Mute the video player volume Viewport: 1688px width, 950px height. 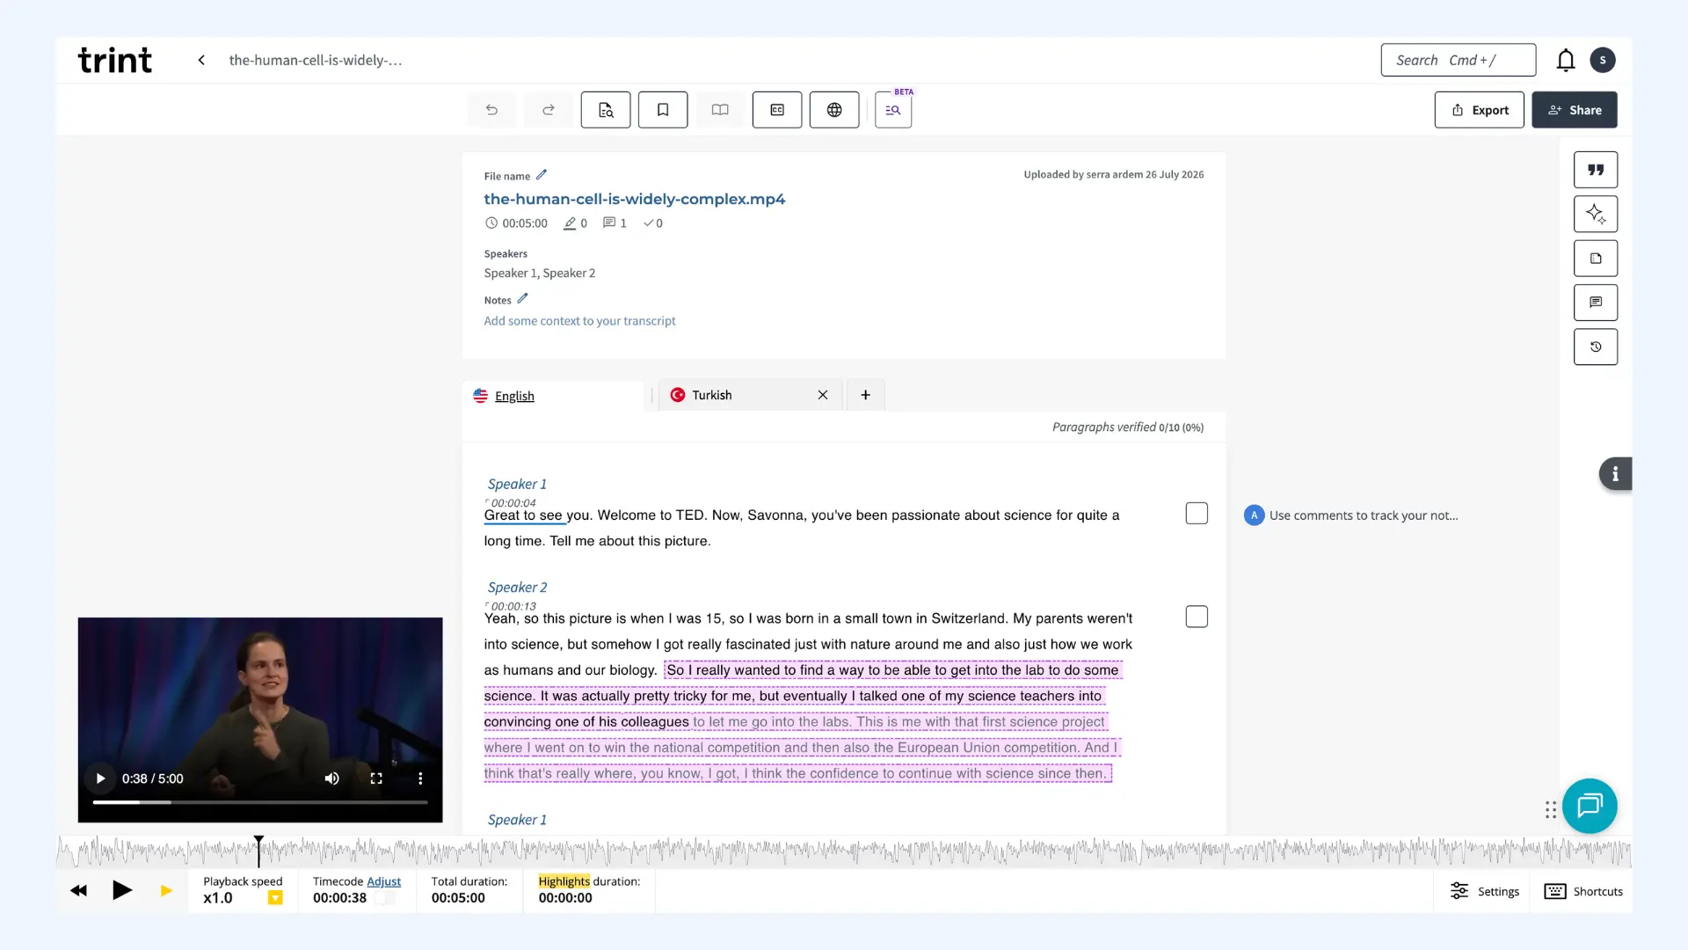point(331,778)
